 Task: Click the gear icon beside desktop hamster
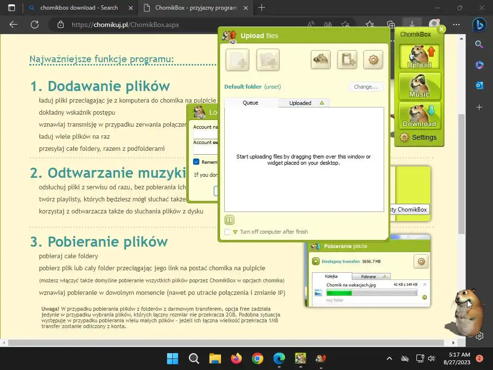pyautogui.click(x=480, y=336)
